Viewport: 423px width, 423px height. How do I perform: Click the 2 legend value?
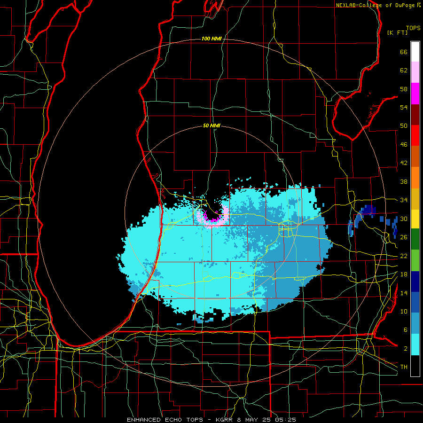405,349
